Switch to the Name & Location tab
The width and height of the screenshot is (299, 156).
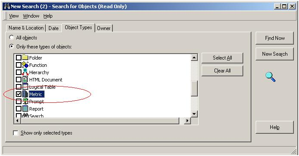[x=26, y=28]
